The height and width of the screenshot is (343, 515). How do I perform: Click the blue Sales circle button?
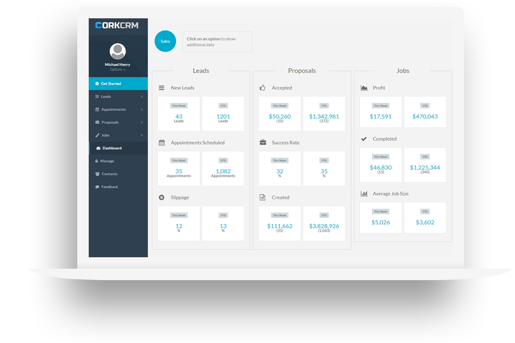click(x=165, y=41)
